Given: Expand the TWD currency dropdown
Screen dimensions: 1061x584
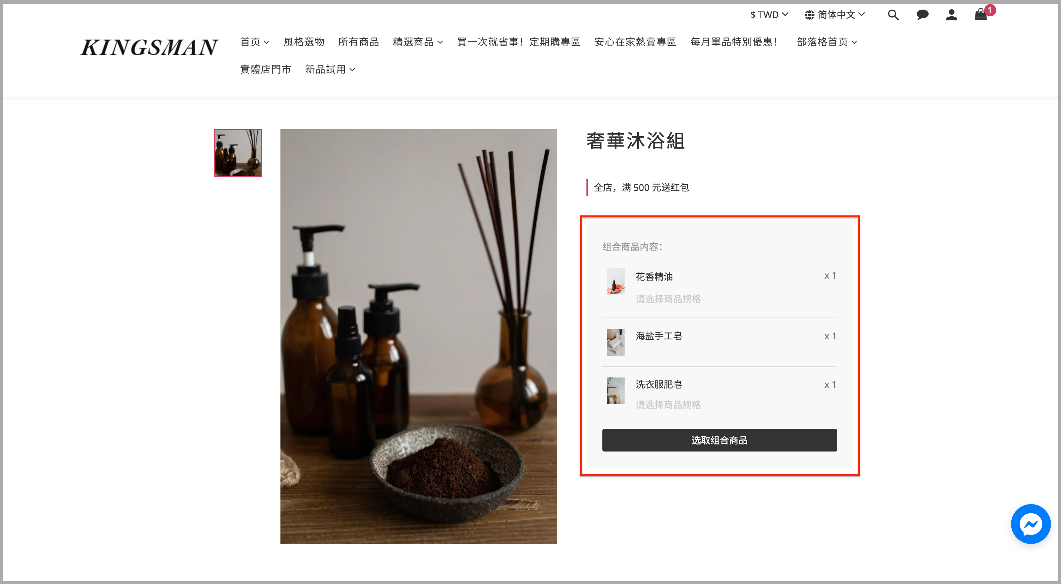Looking at the screenshot, I should 769,15.
